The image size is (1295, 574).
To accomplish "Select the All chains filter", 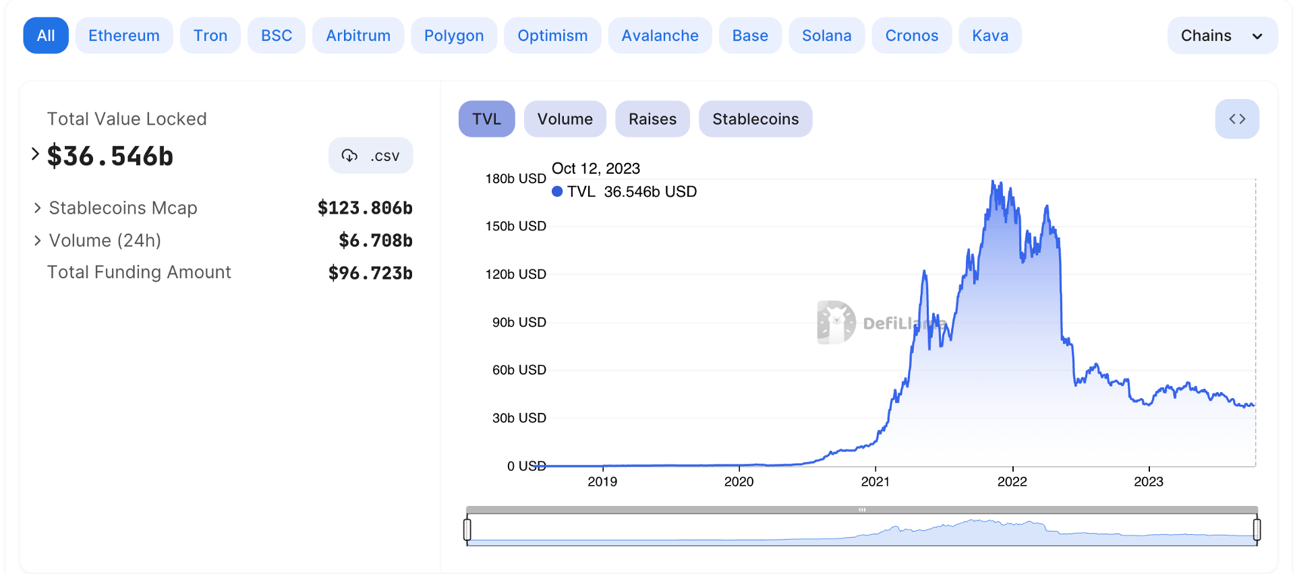I will tap(46, 36).
